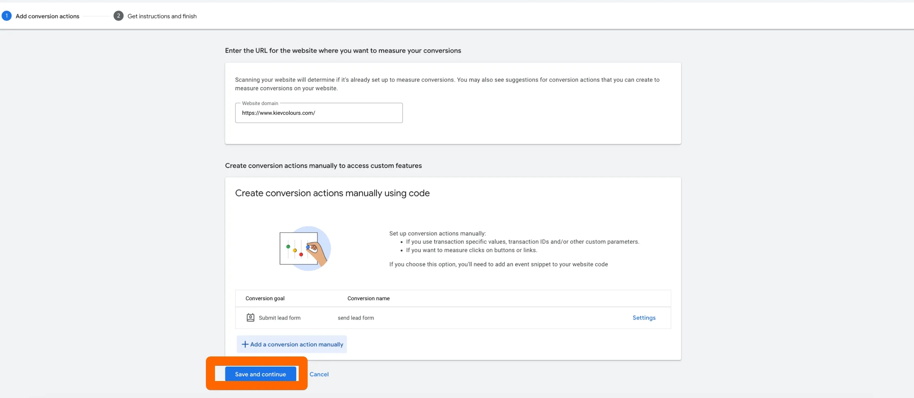Image resolution: width=914 pixels, height=398 pixels.
Task: Click the step 2 circle icon
Action: (x=118, y=16)
